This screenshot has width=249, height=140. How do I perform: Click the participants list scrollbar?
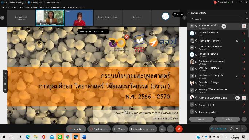pos(248,30)
